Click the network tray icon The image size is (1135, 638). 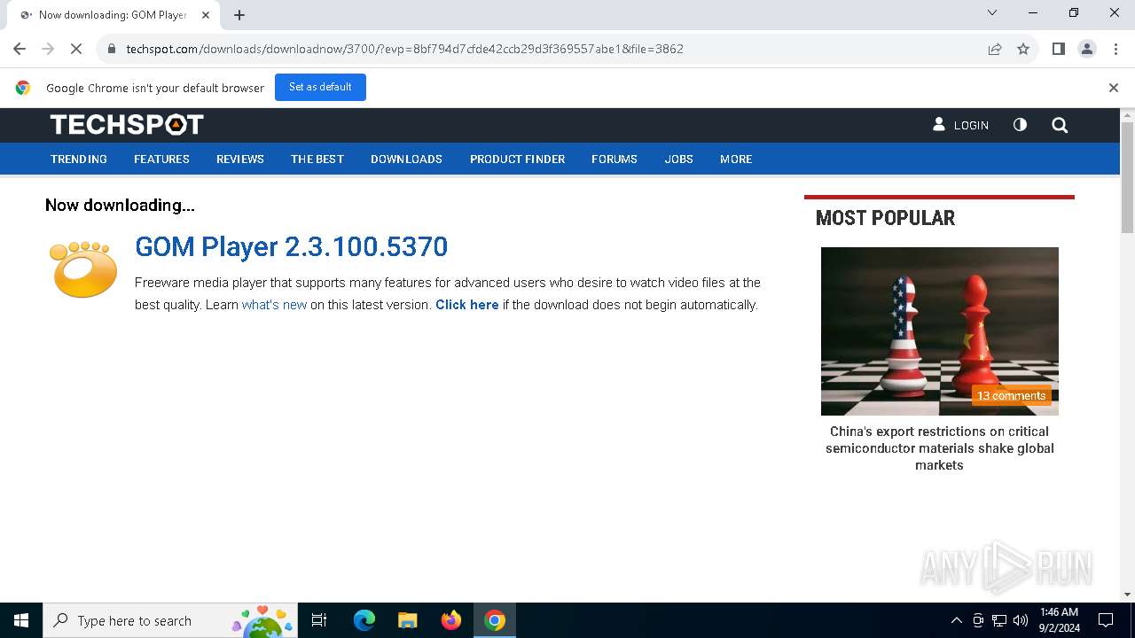click(x=999, y=620)
